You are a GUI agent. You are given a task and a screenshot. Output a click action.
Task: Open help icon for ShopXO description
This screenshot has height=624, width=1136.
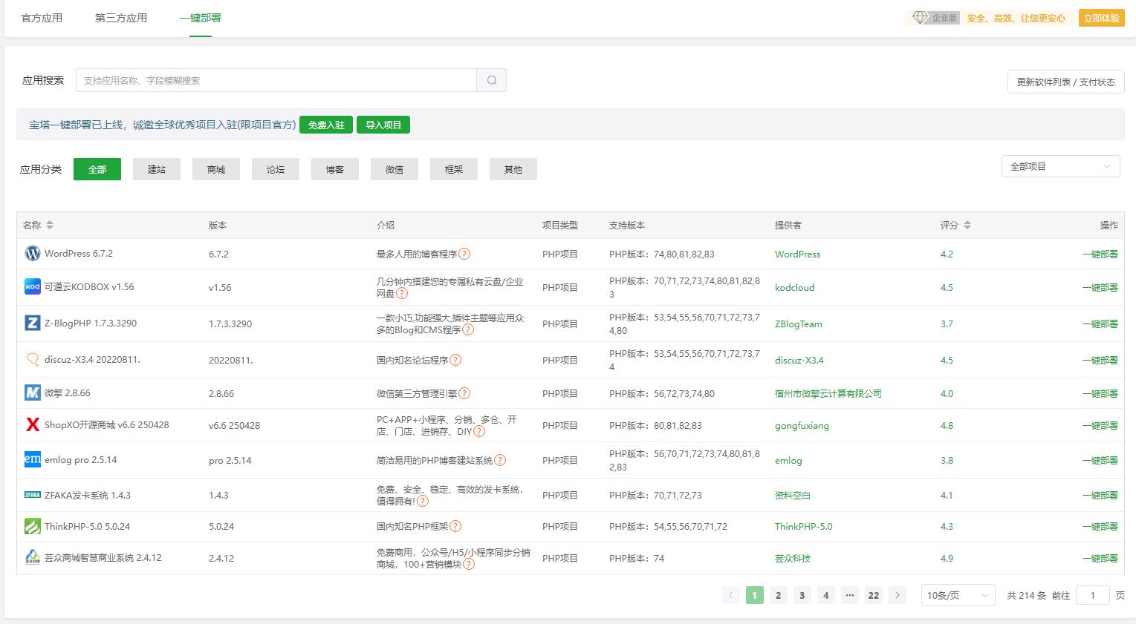coord(479,431)
